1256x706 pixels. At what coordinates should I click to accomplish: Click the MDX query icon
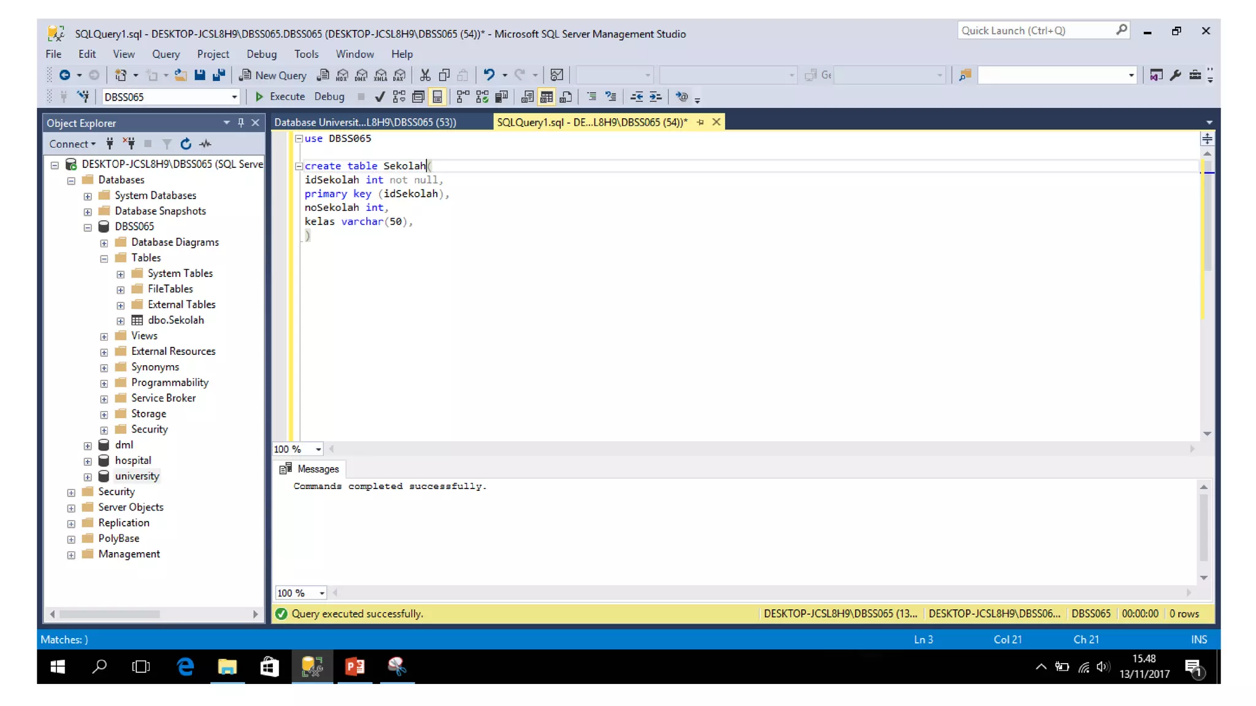342,75
